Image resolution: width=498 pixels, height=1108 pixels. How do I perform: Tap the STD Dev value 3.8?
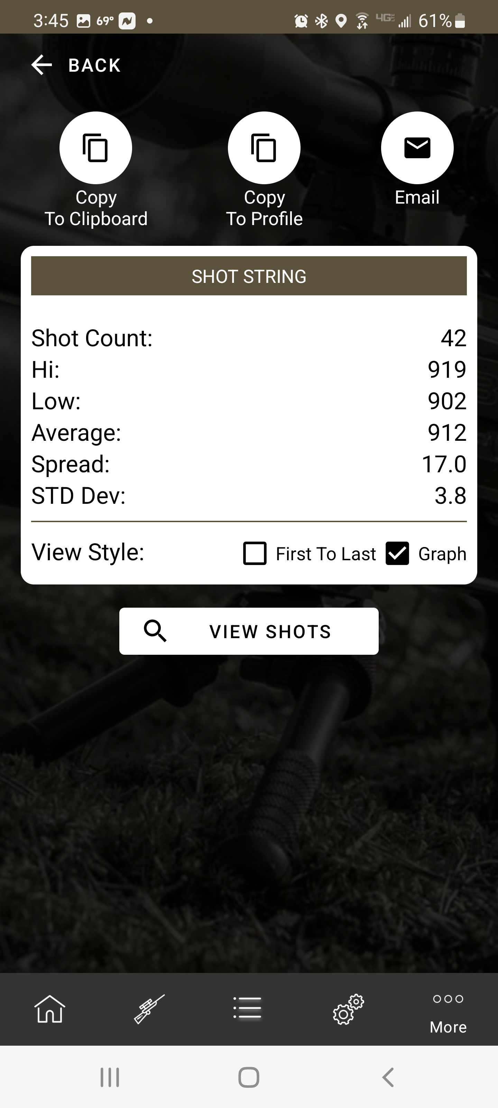(x=450, y=495)
